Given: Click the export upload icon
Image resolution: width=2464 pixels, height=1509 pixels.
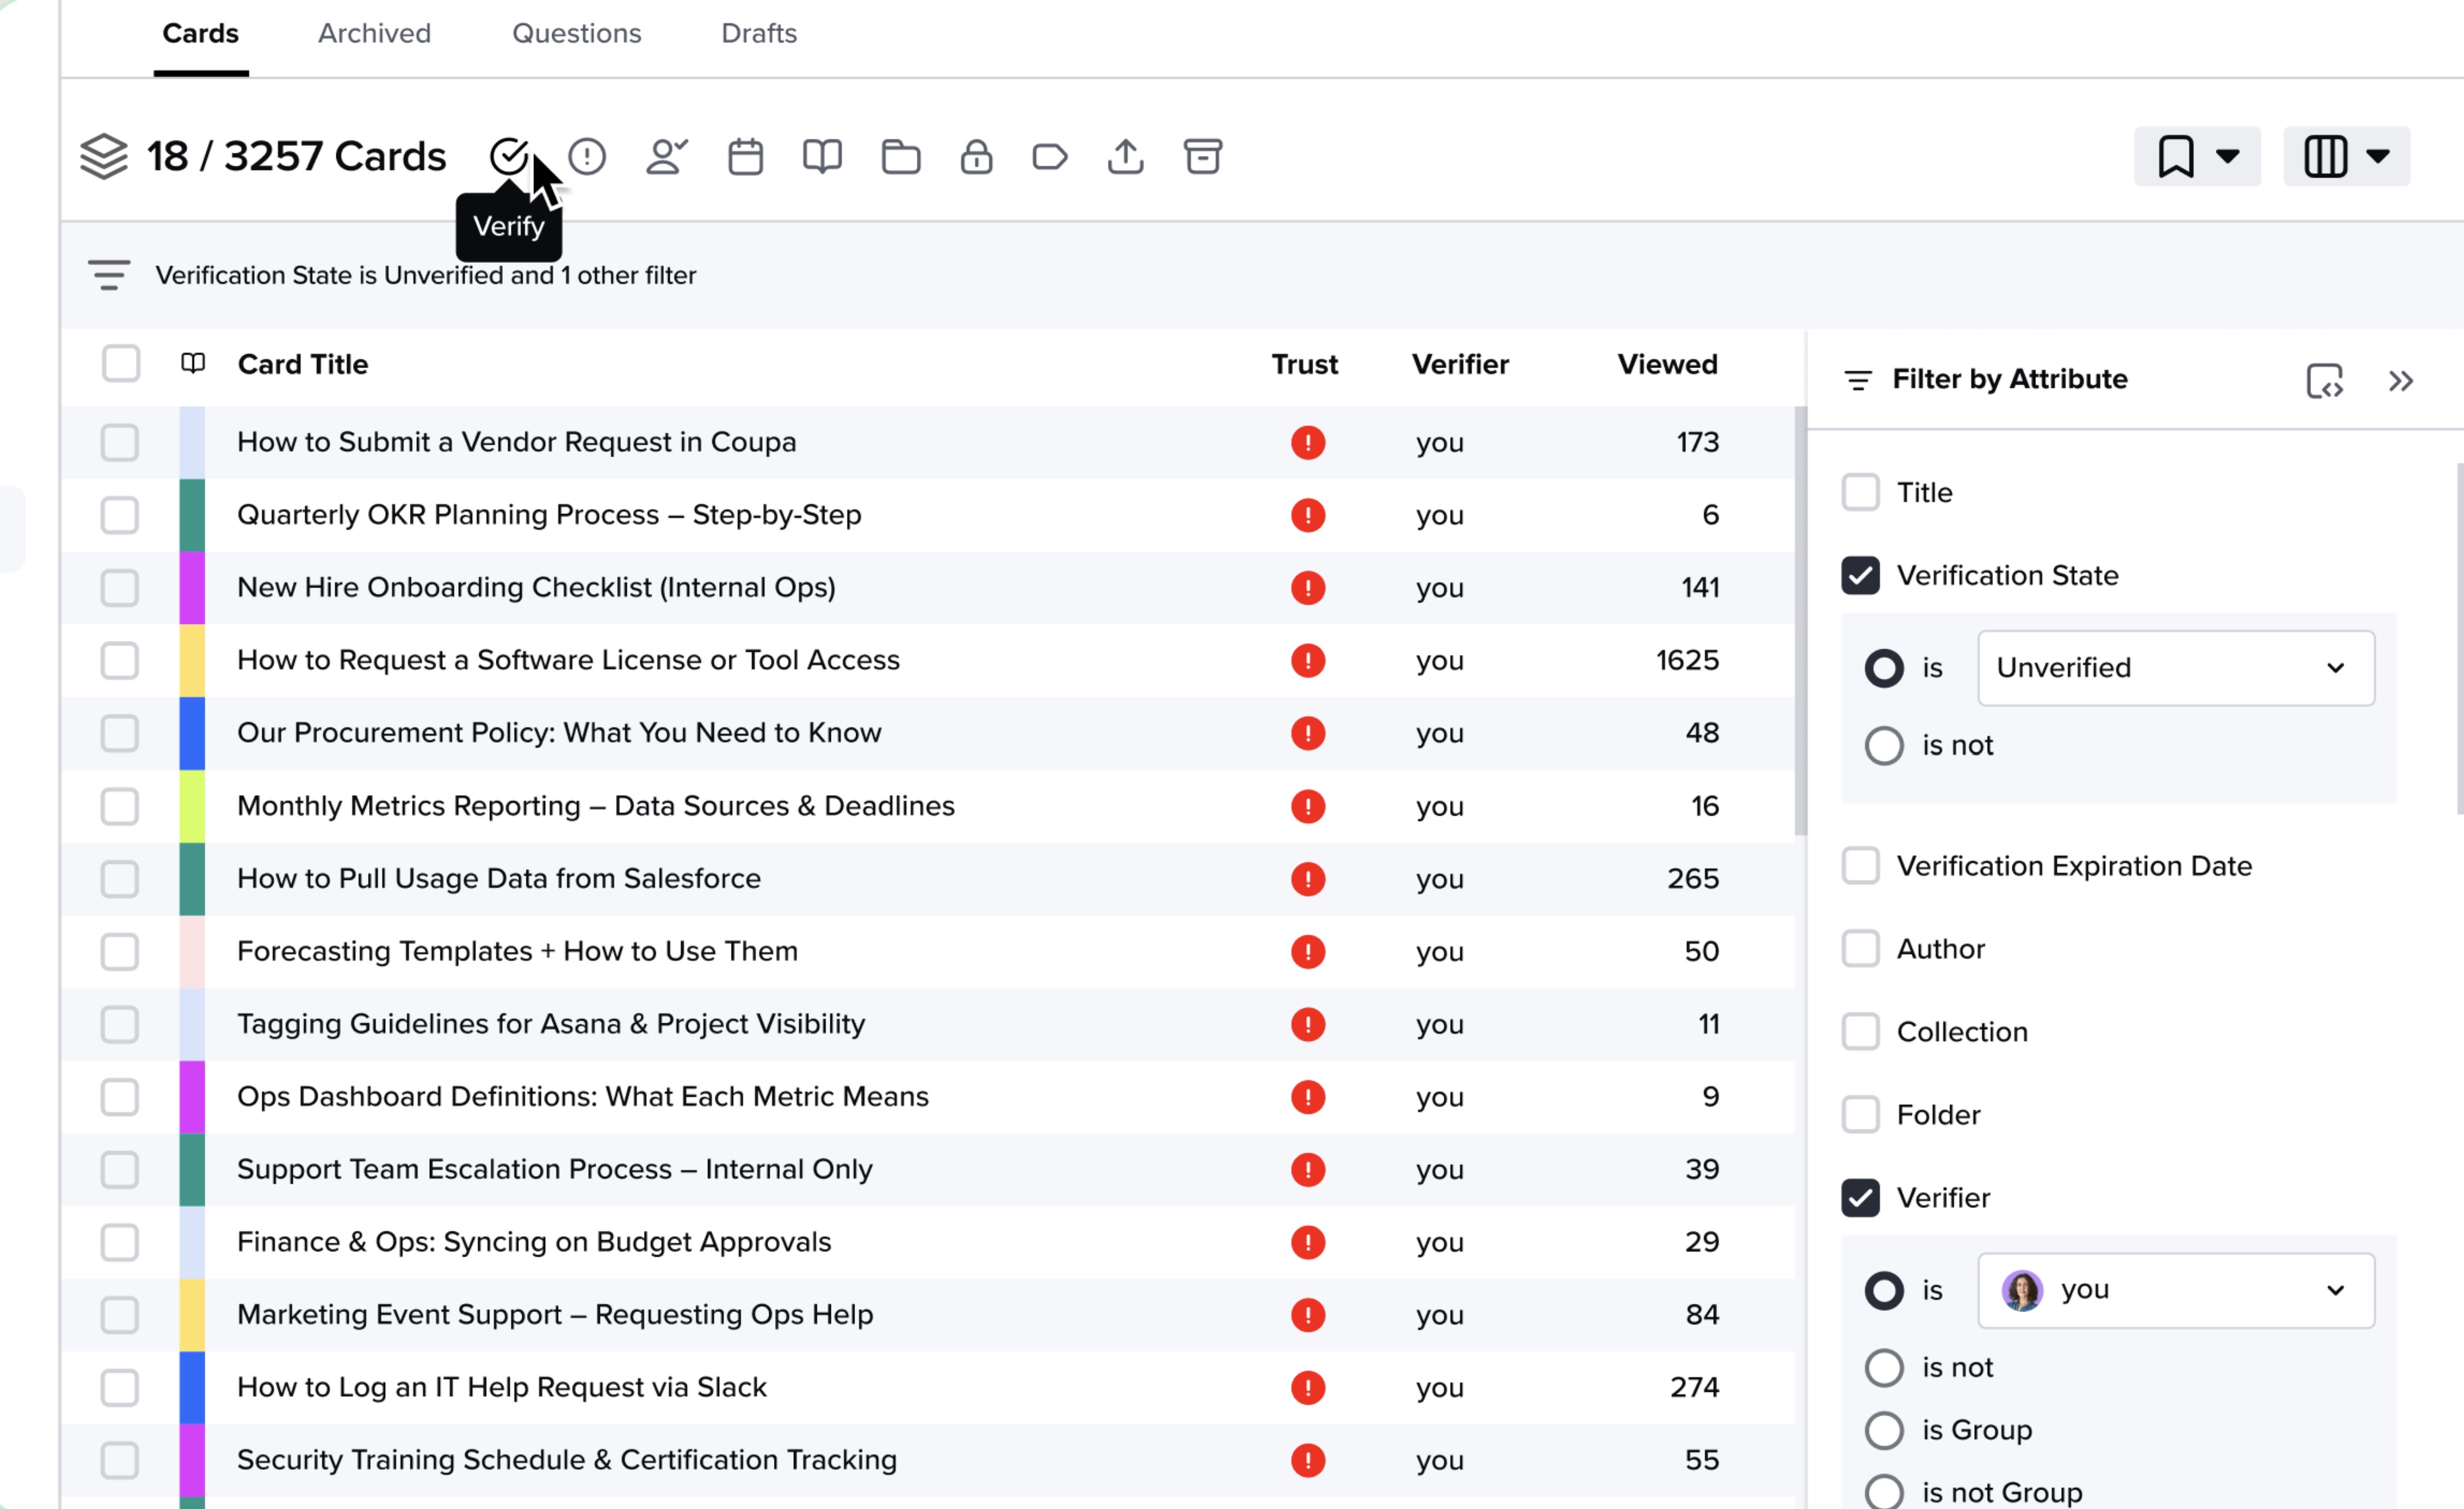Looking at the screenshot, I should [x=1125, y=156].
